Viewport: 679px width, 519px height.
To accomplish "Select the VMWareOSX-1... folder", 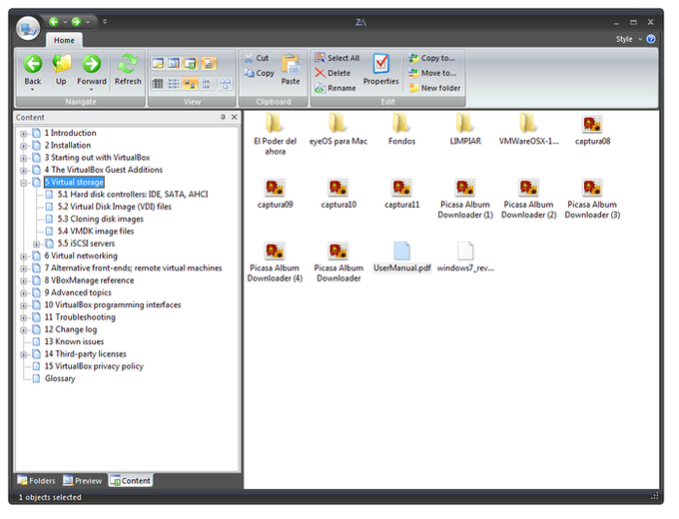I will click(528, 129).
